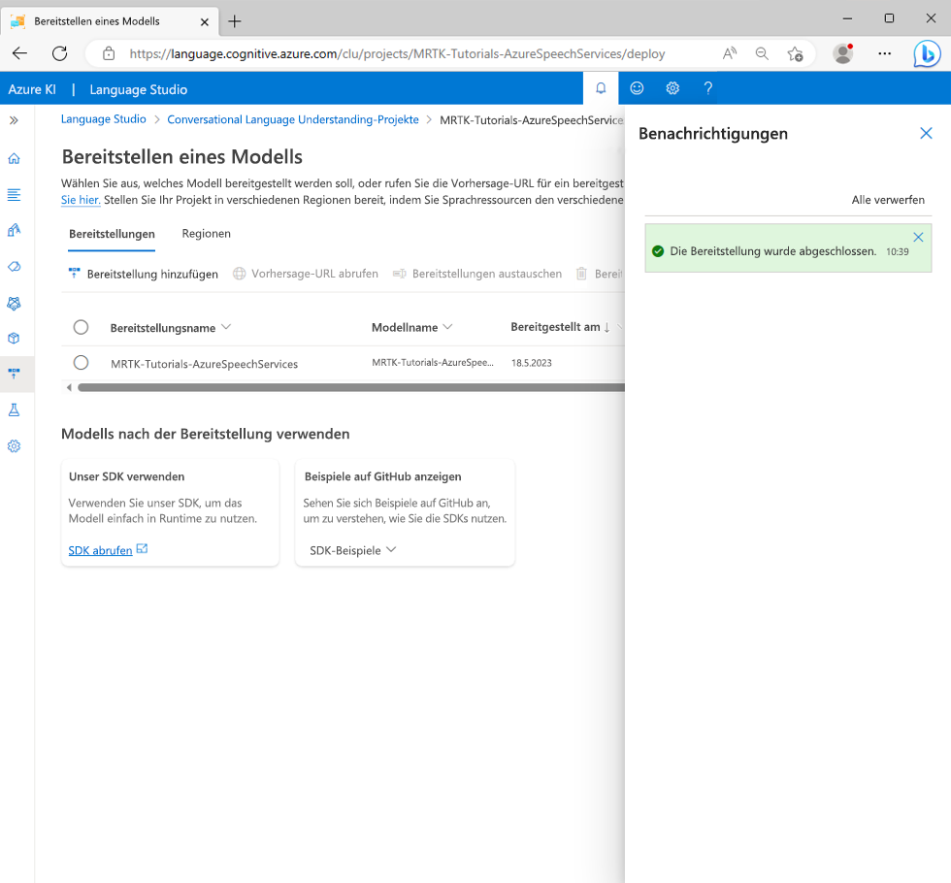Open the help question mark icon
The height and width of the screenshot is (883, 951).
click(707, 88)
